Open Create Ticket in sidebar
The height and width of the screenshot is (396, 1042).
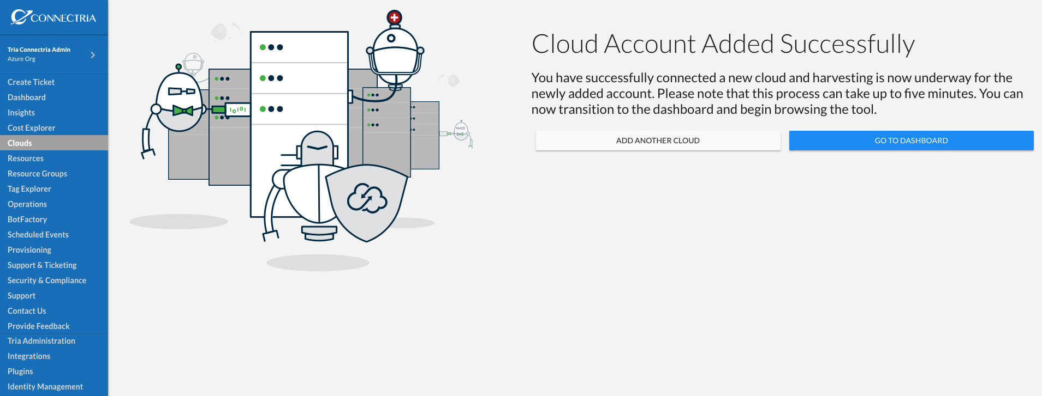[x=31, y=82]
